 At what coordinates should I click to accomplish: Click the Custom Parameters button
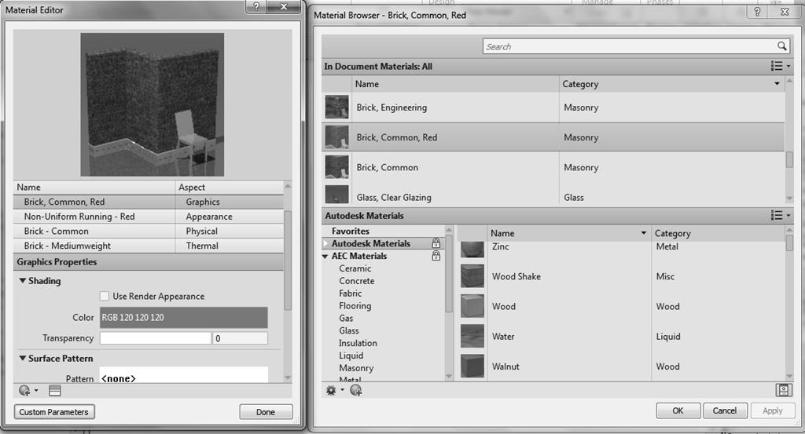coord(54,412)
